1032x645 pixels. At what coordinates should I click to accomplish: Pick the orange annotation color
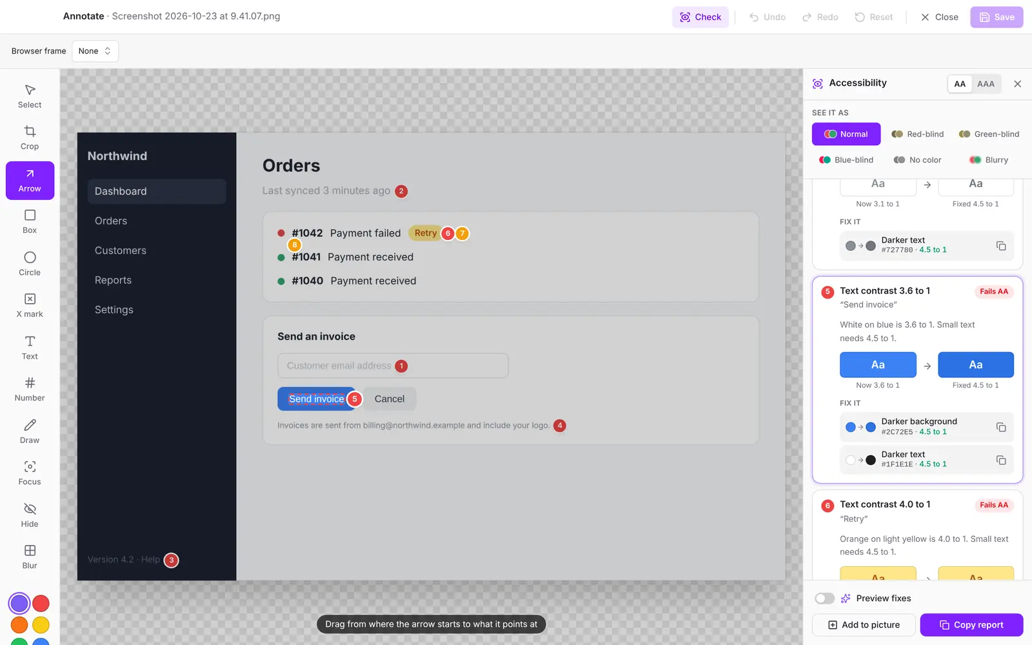pyautogui.click(x=19, y=624)
